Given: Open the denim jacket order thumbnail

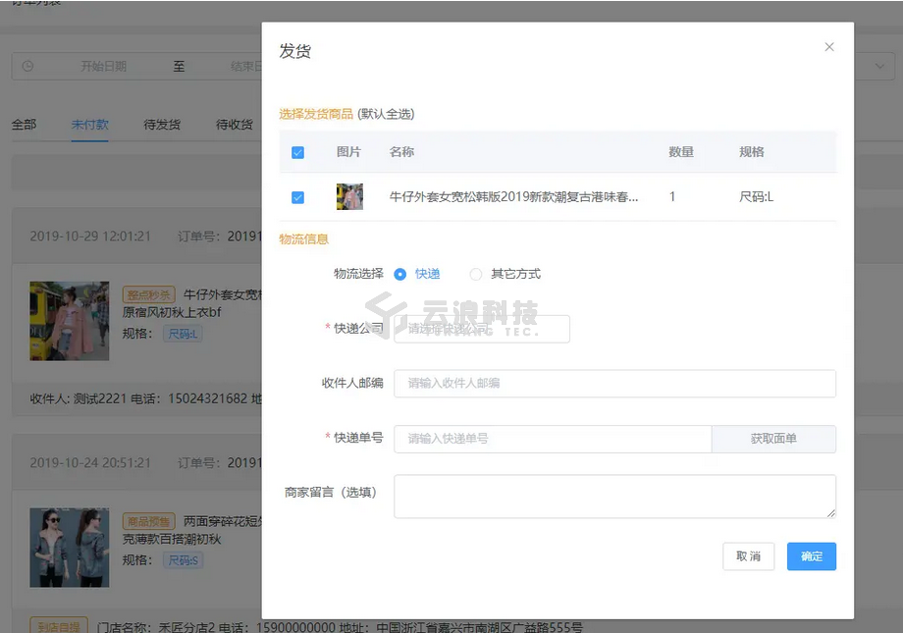Looking at the screenshot, I should (69, 548).
